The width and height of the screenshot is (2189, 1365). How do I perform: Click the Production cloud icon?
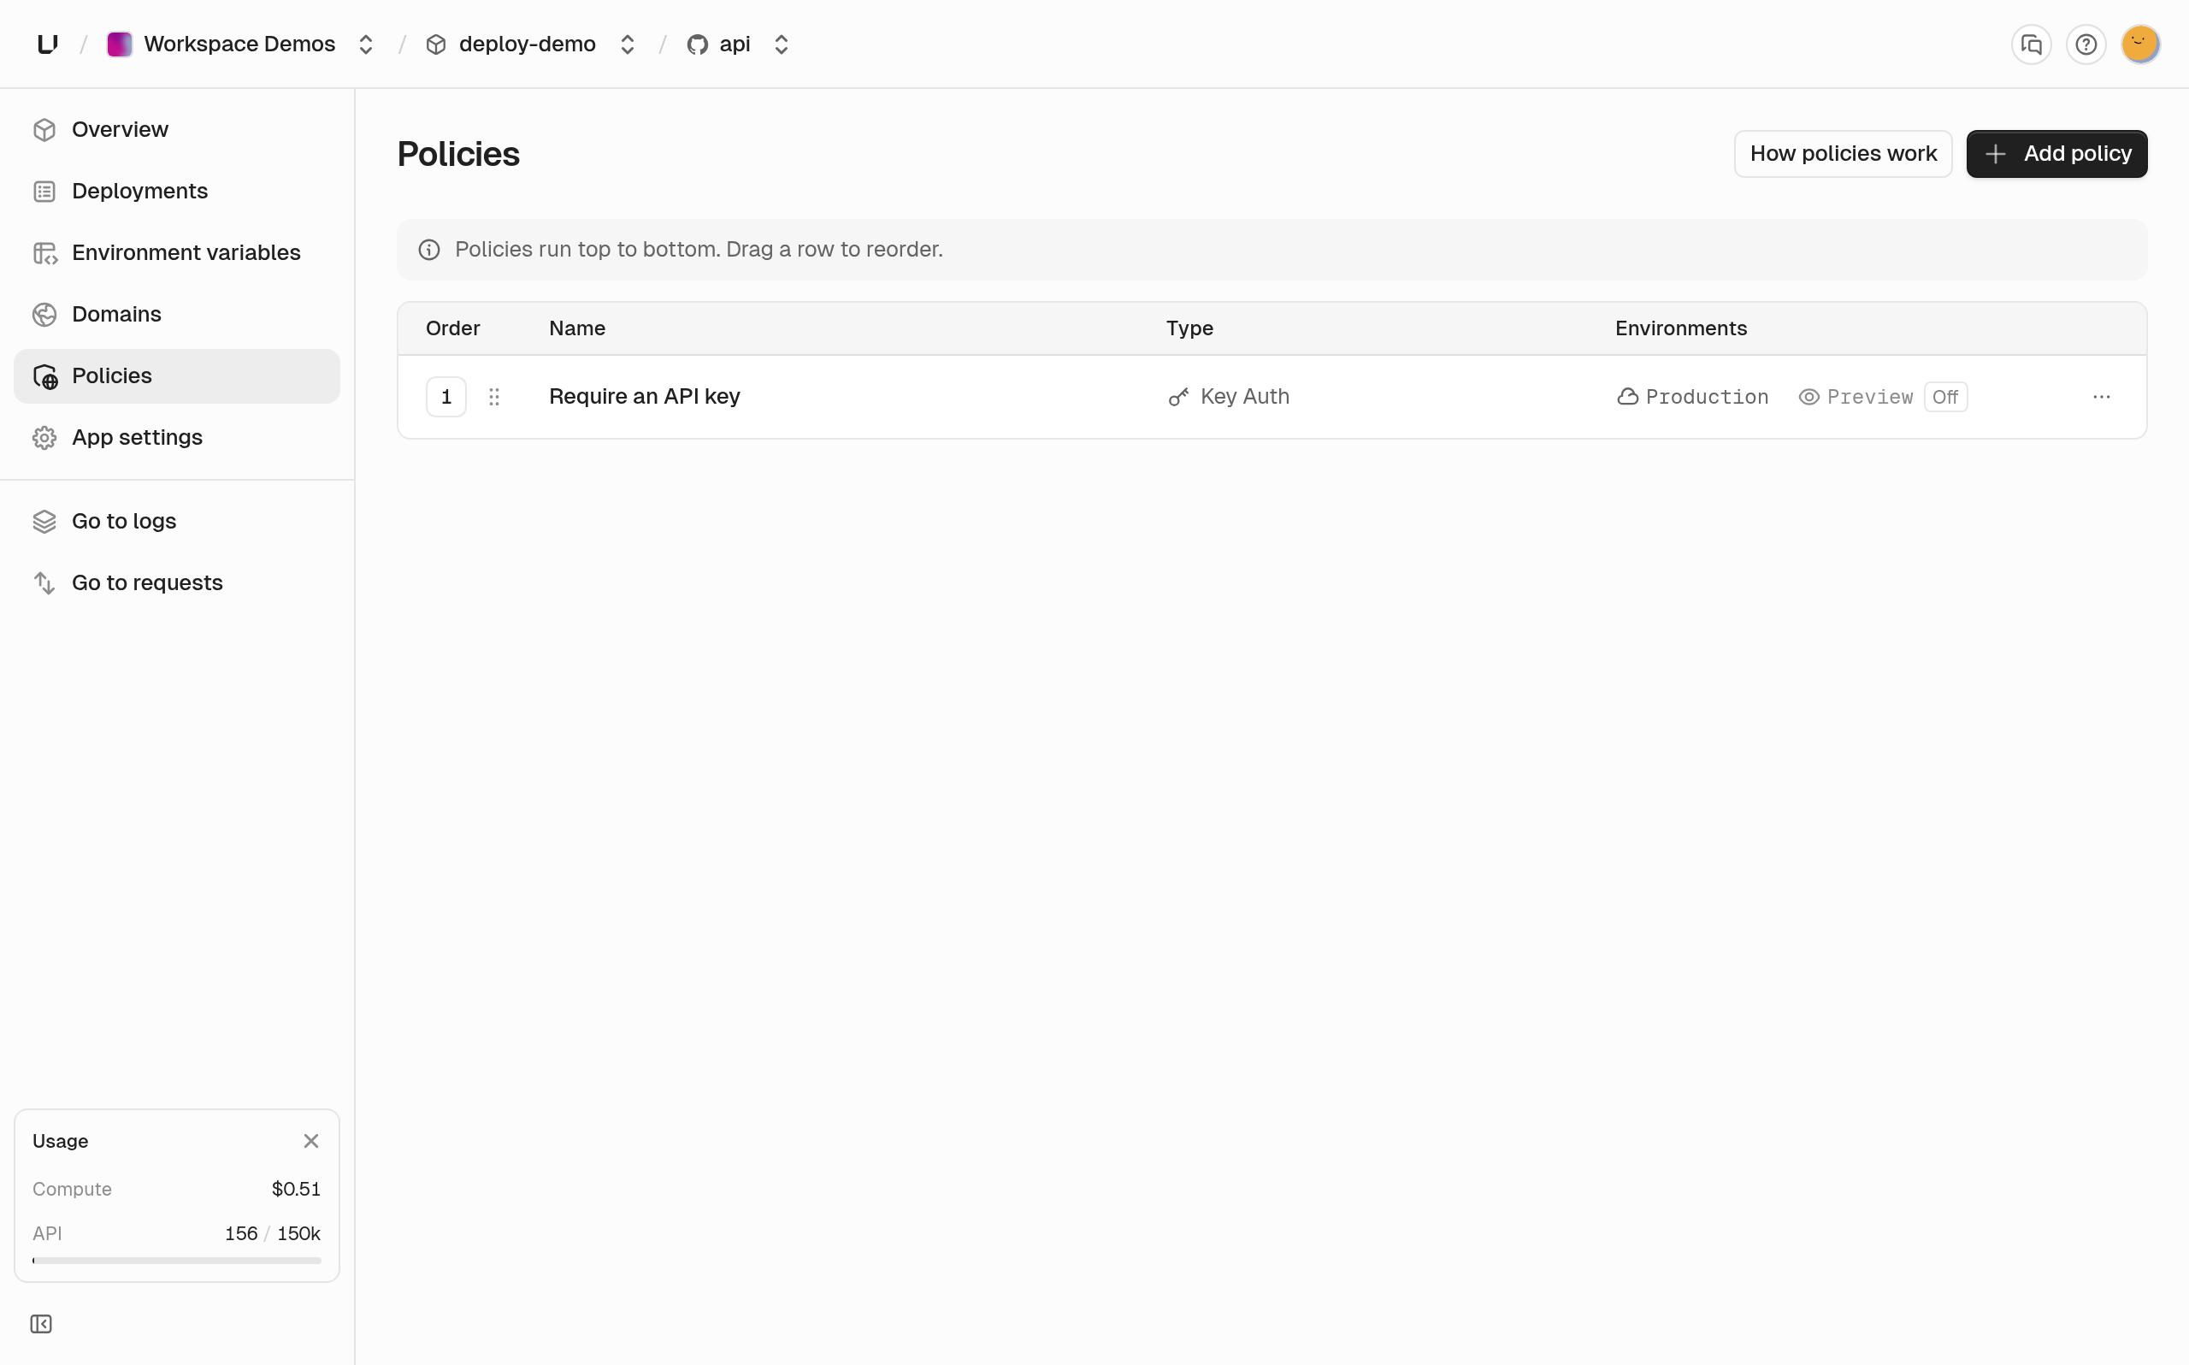[x=1628, y=397]
